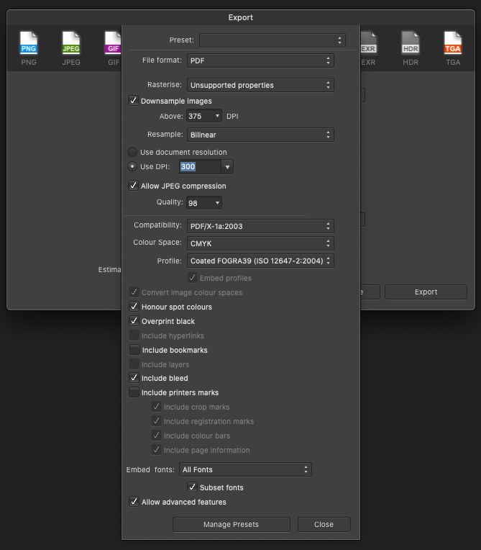
Task: Click the Export button
Action: click(x=426, y=292)
